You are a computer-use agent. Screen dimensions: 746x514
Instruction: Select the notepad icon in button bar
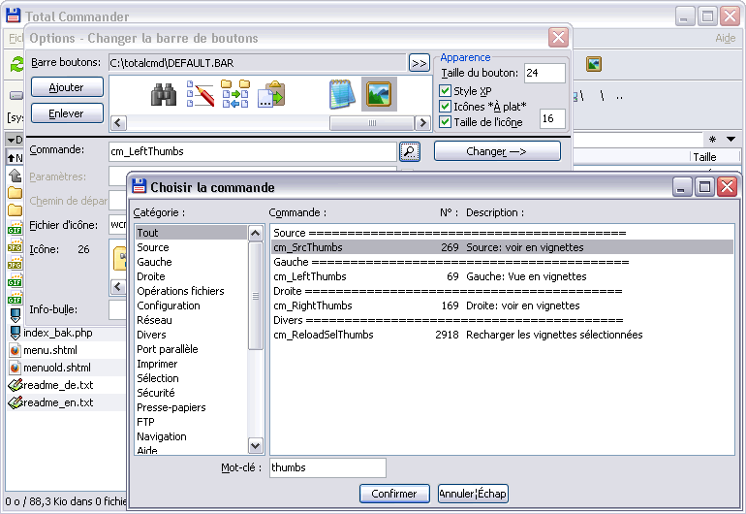point(342,93)
